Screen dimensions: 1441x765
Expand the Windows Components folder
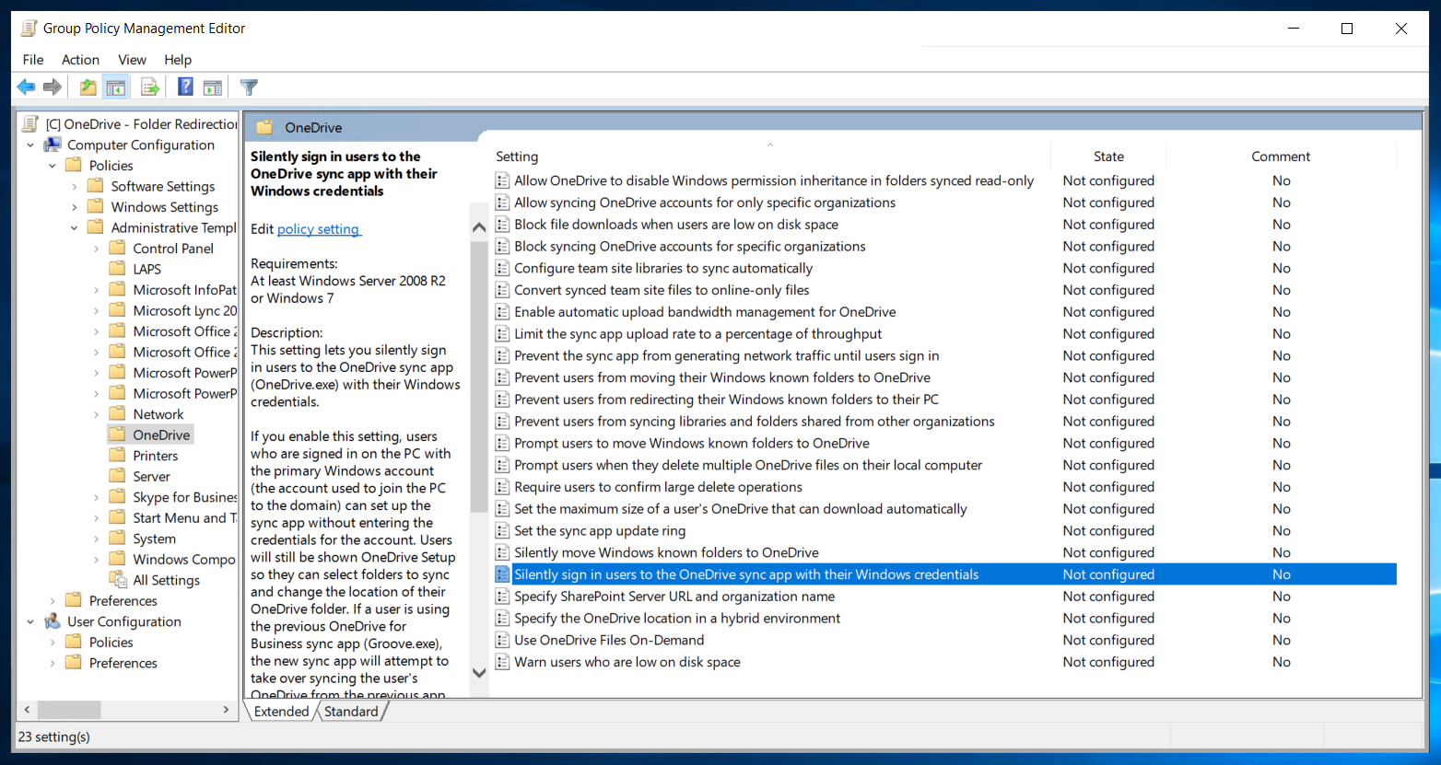(x=97, y=560)
